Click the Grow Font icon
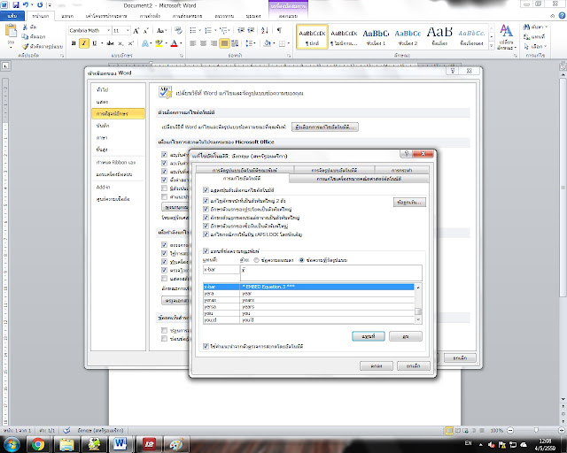The image size is (567, 453). pyautogui.click(x=136, y=31)
